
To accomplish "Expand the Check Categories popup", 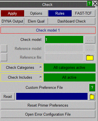I will coord(22,67).
